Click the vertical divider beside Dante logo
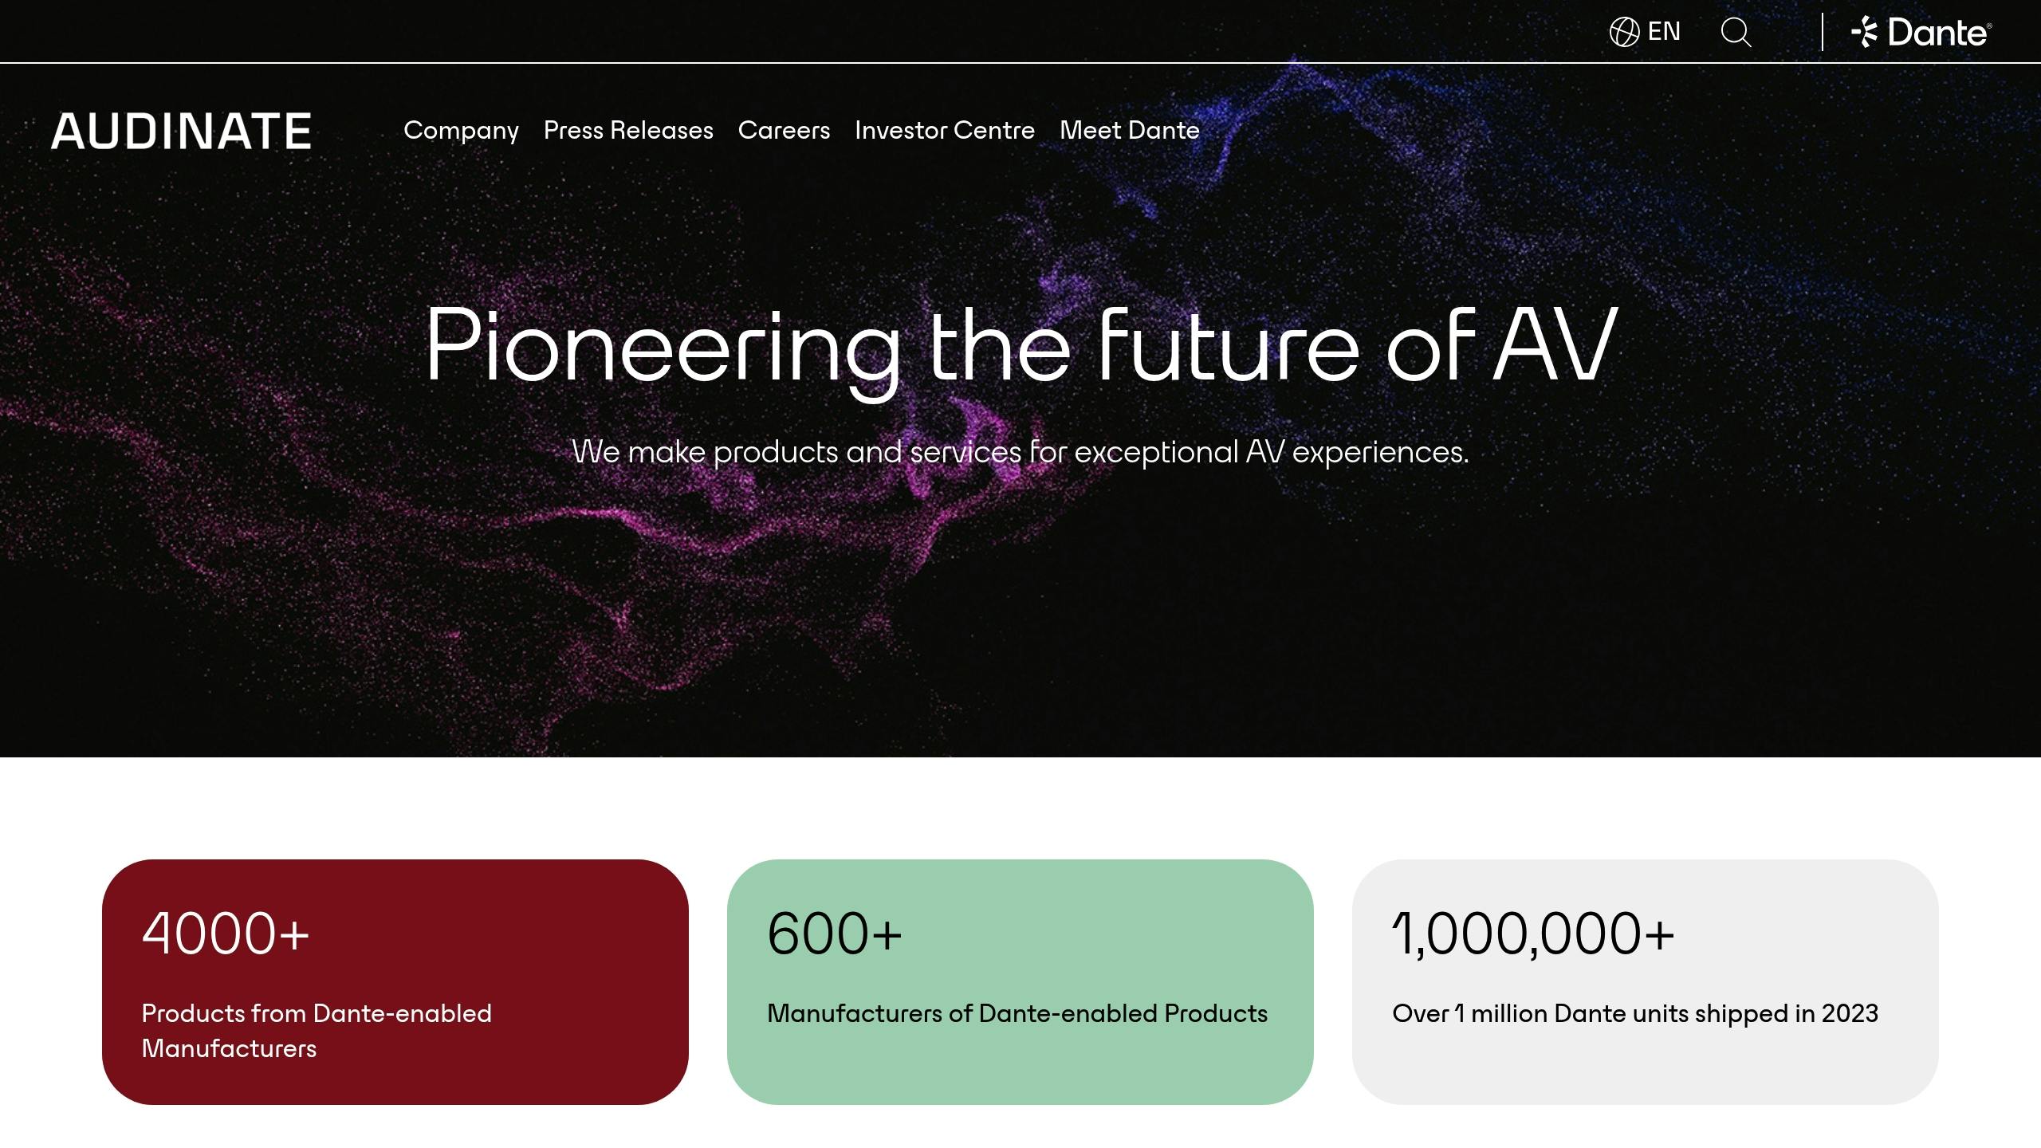This screenshot has width=2041, height=1148. (1822, 32)
